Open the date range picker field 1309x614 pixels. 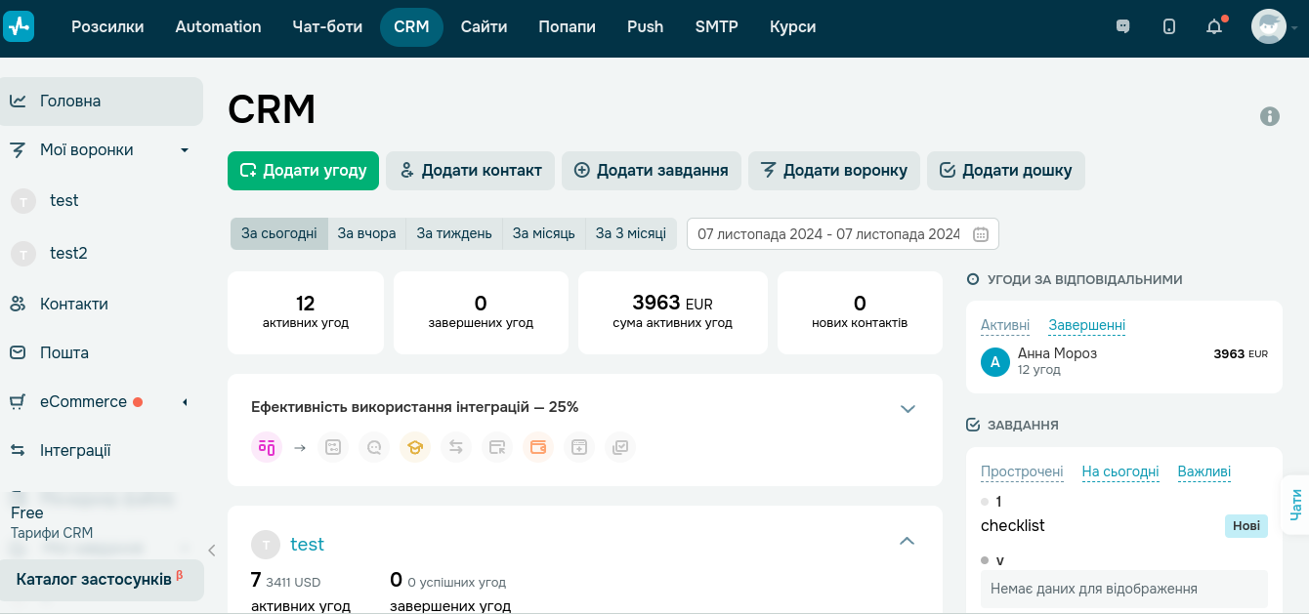click(x=842, y=233)
